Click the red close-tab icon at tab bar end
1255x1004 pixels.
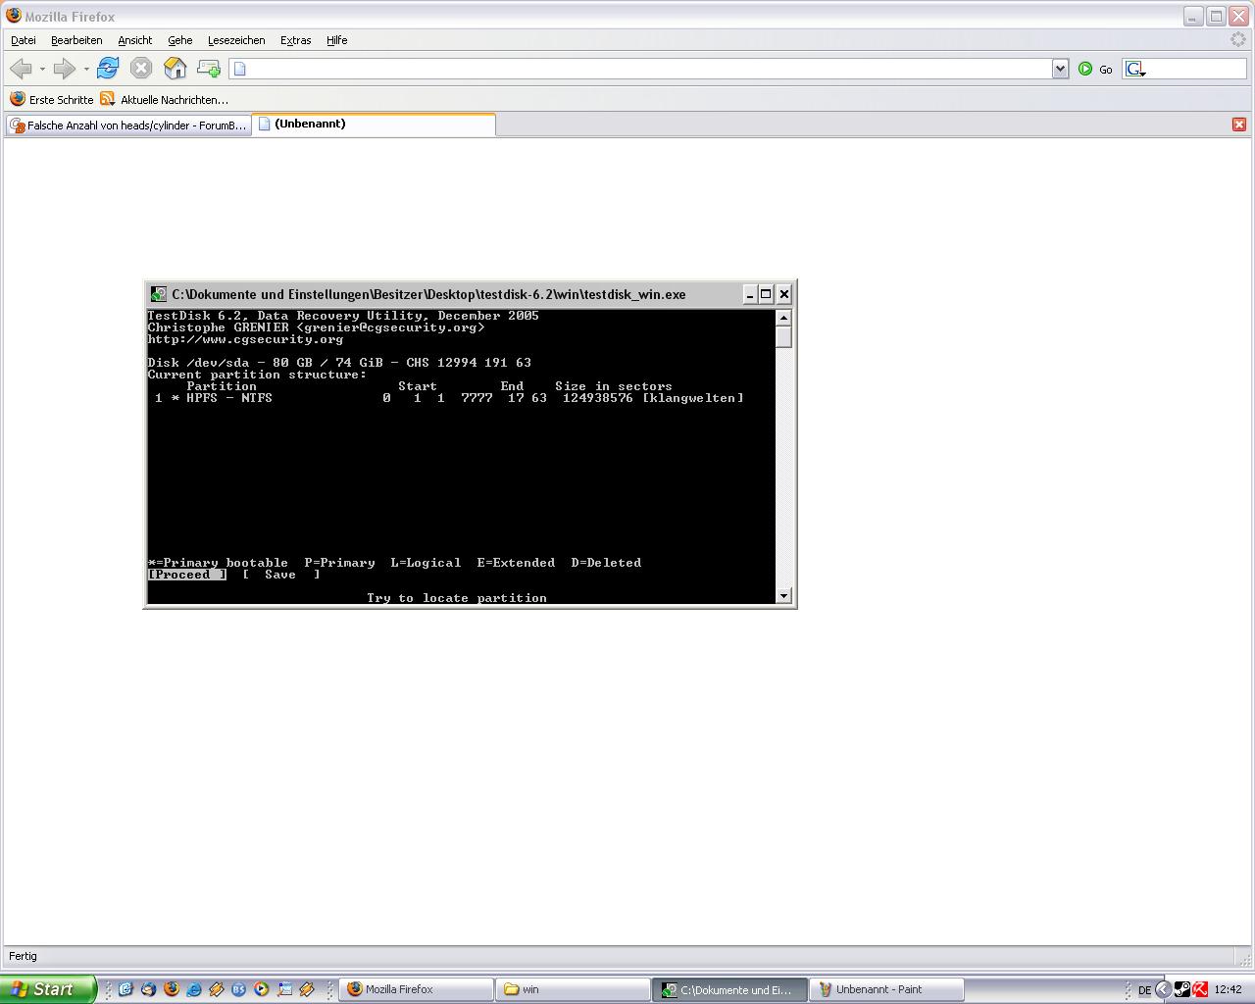[1239, 125]
